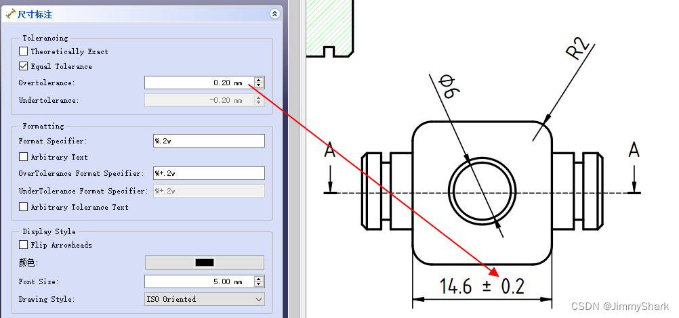Viewport: 679px width, 318px height.
Task: Click the Formatting group label
Action: click(43, 126)
